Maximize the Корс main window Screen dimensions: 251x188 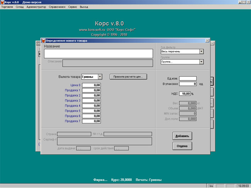[x=244, y=2]
